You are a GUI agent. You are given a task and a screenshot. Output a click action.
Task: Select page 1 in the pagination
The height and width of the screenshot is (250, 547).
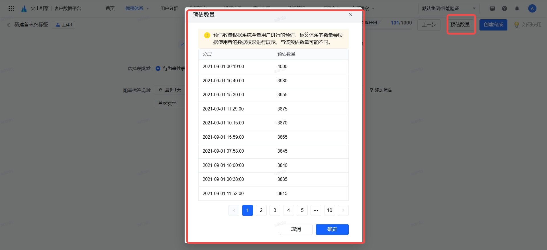pyautogui.click(x=248, y=210)
